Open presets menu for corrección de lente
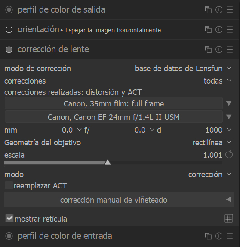240x247 pixels. pyautogui.click(x=230, y=50)
